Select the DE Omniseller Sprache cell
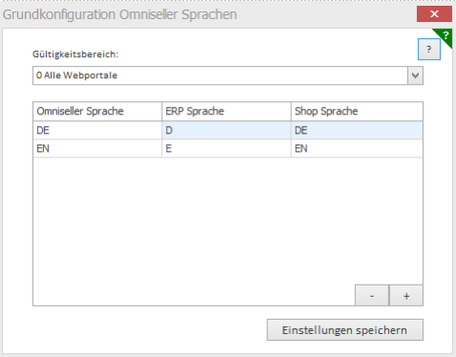 point(97,130)
